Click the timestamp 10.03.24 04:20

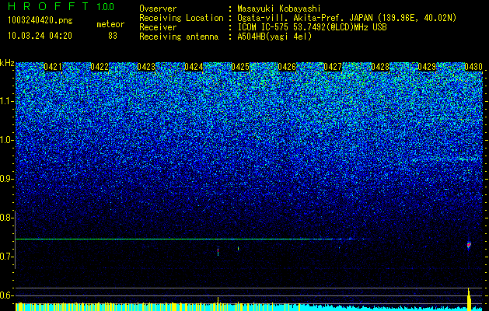pyautogui.click(x=40, y=36)
